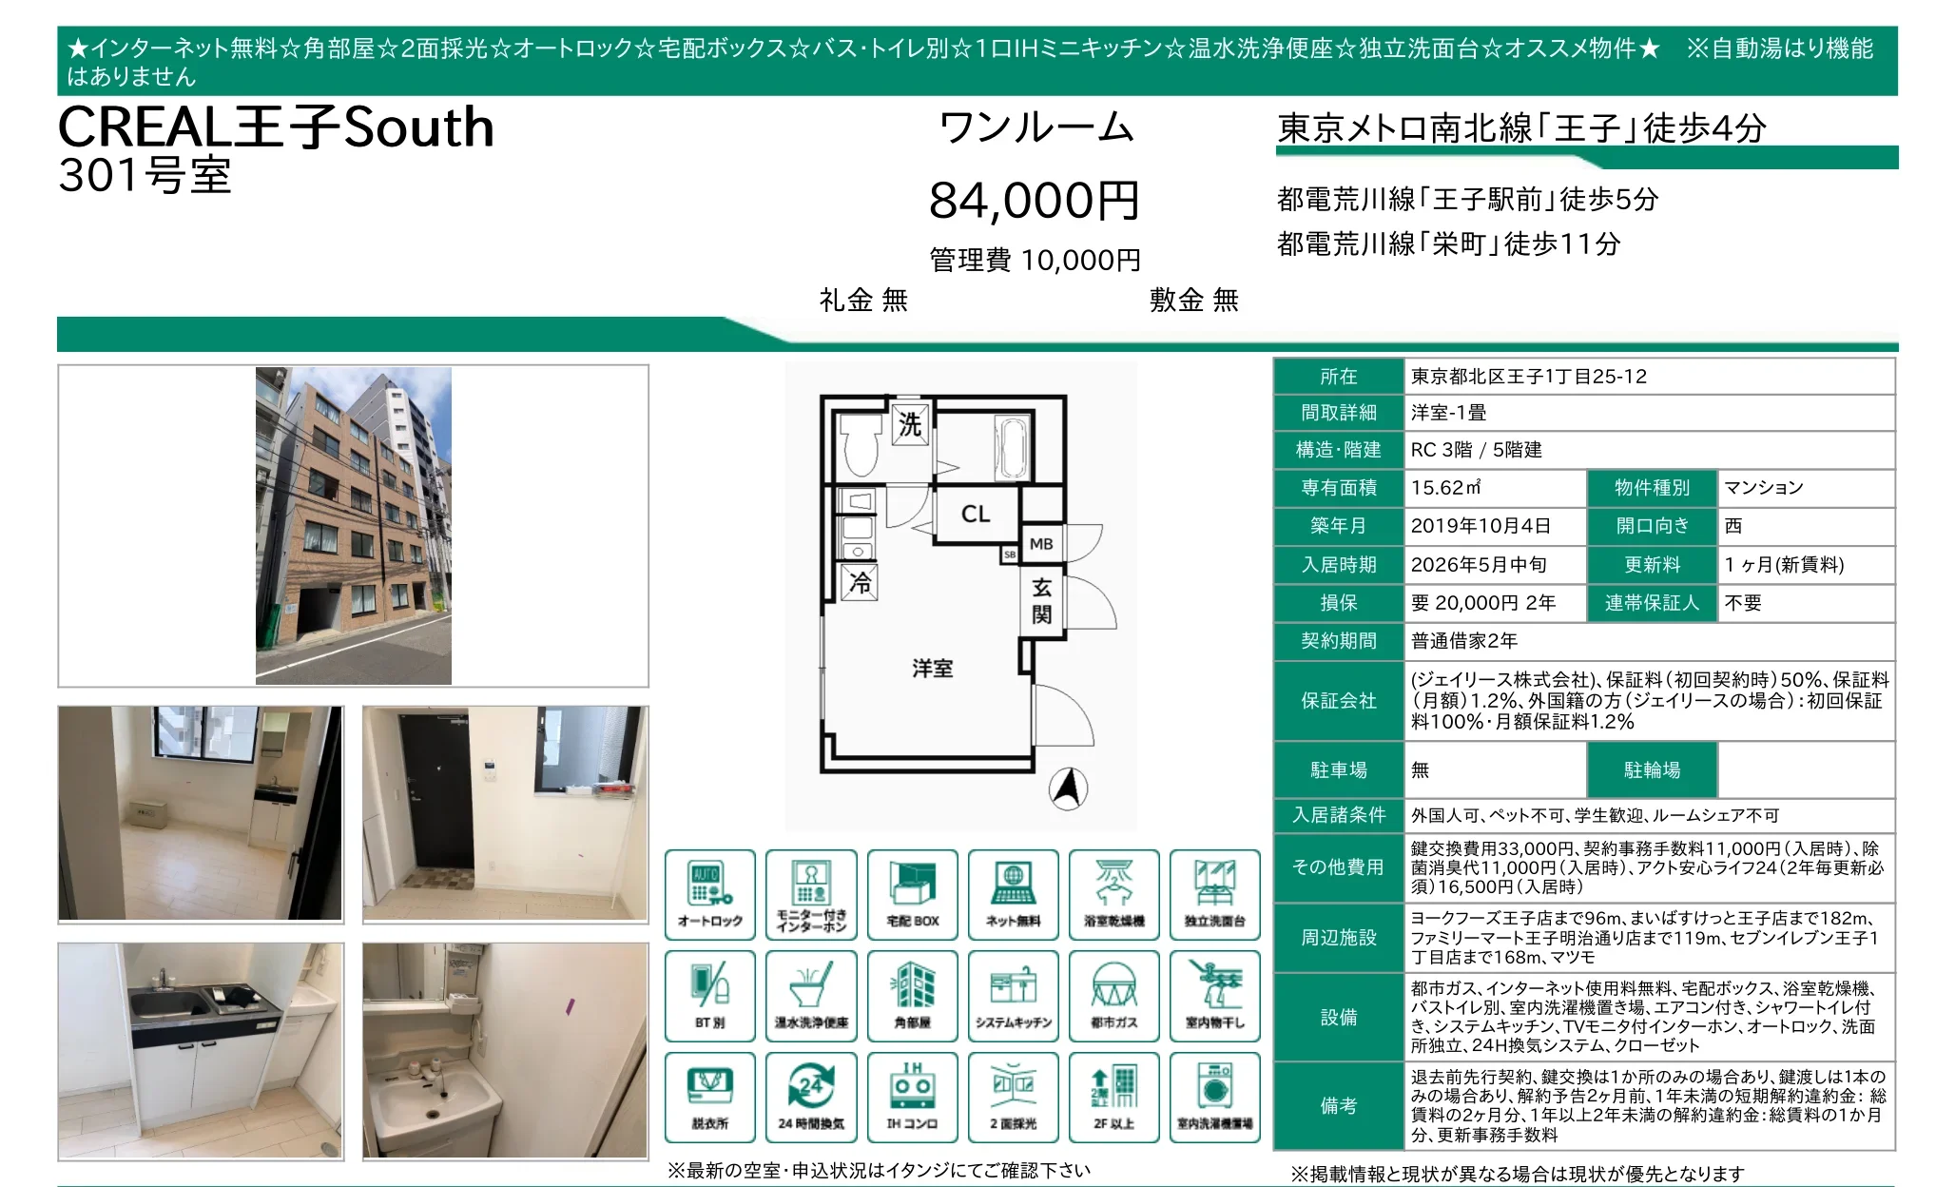Click the 浴室乾燥機 bathroom dryer icon
Image resolution: width=1955 pixels, height=1187 pixels.
pos(1114,894)
